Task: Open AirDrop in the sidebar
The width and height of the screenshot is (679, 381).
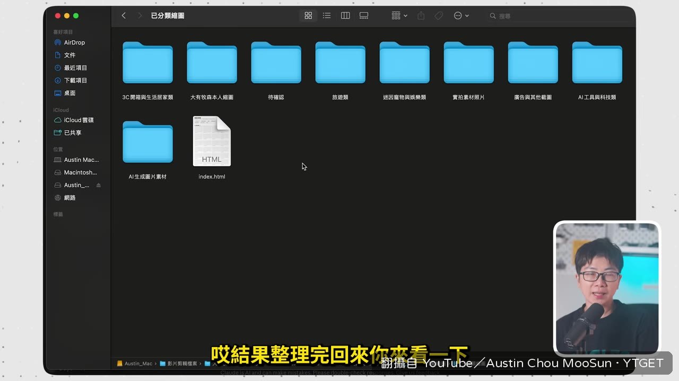Action: tap(74, 42)
